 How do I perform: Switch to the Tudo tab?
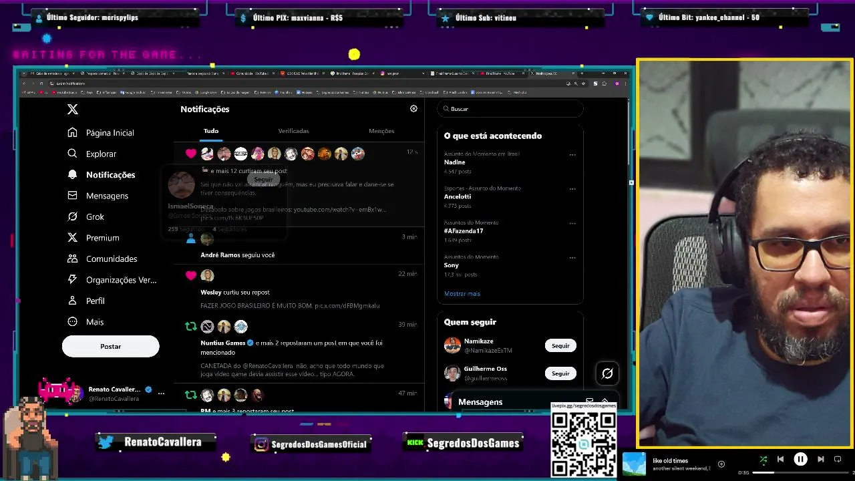pos(211,131)
